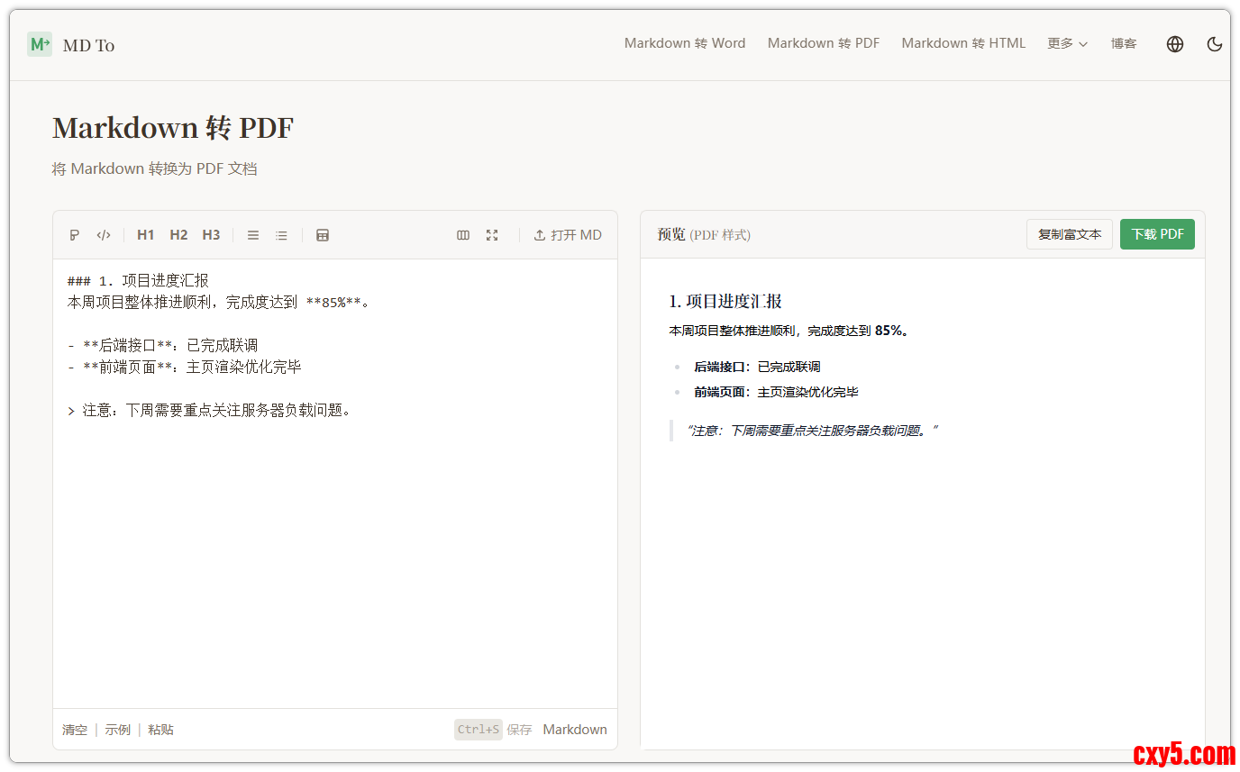Image resolution: width=1240 pixels, height=772 pixels.
Task: Apply H2 heading formatting
Action: [x=178, y=235]
